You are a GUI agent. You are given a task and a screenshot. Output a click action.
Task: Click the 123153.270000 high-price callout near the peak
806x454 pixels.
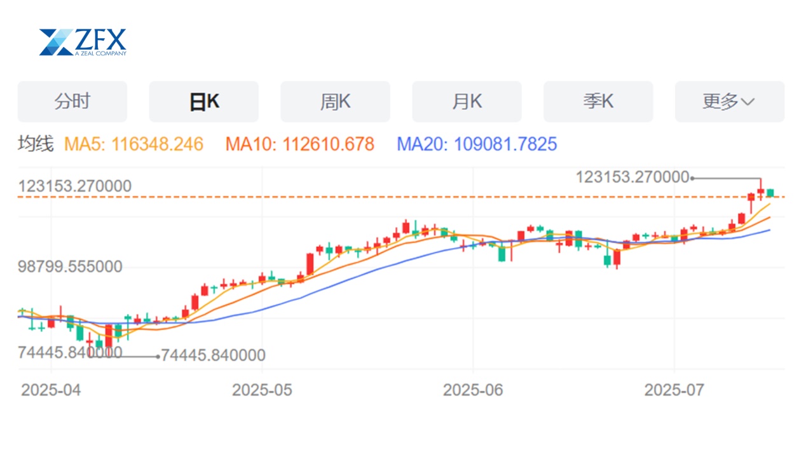(x=632, y=177)
